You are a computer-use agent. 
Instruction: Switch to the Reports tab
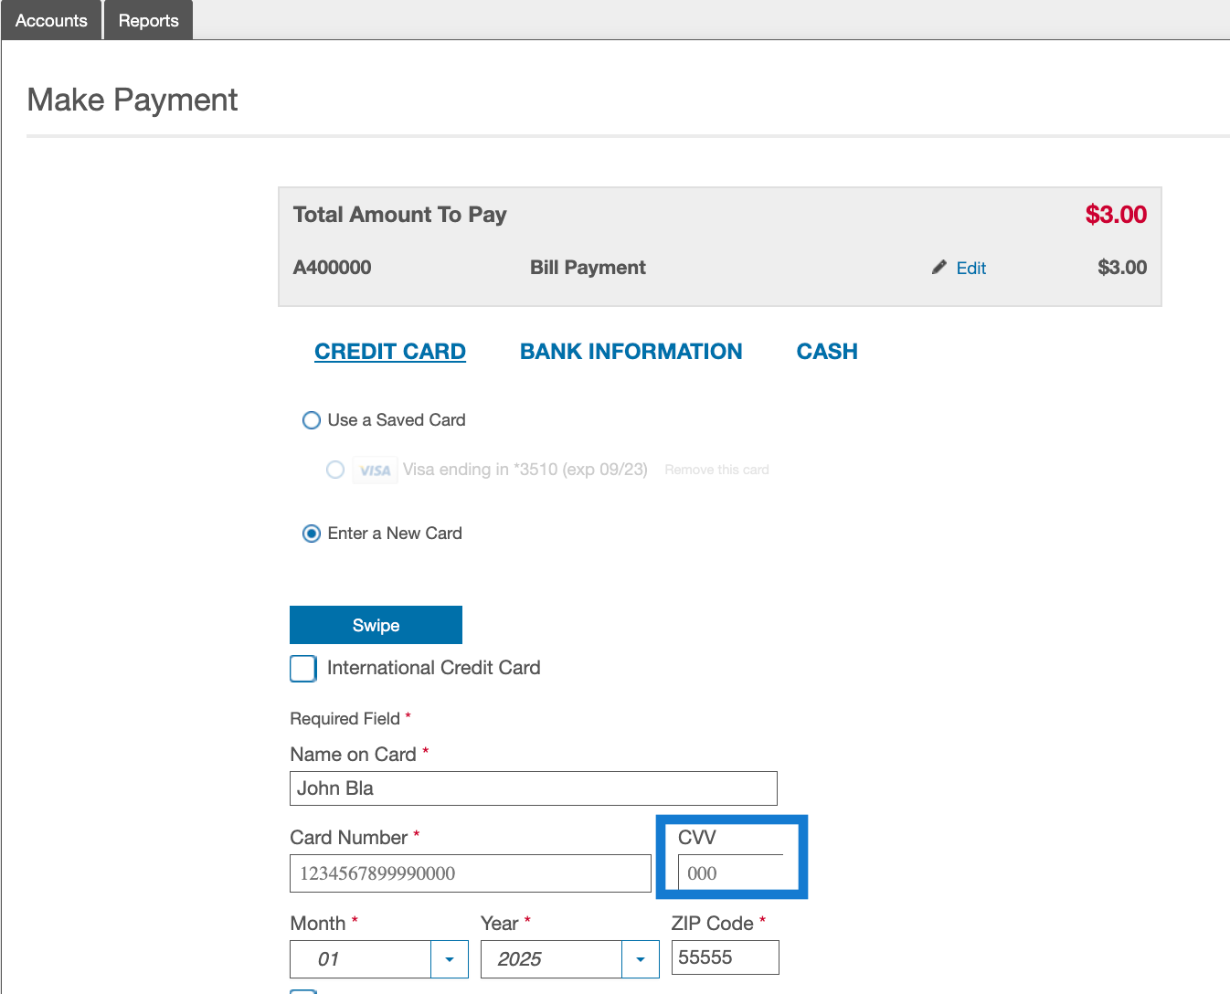tap(148, 20)
